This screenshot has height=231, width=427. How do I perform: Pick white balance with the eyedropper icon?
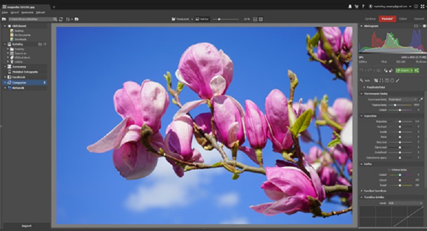[421, 99]
